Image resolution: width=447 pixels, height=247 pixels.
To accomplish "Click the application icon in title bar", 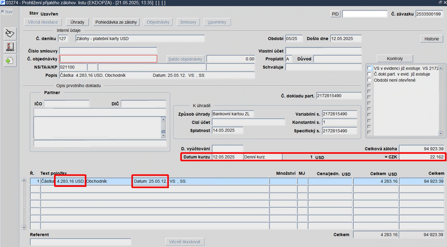I will point(3,3).
